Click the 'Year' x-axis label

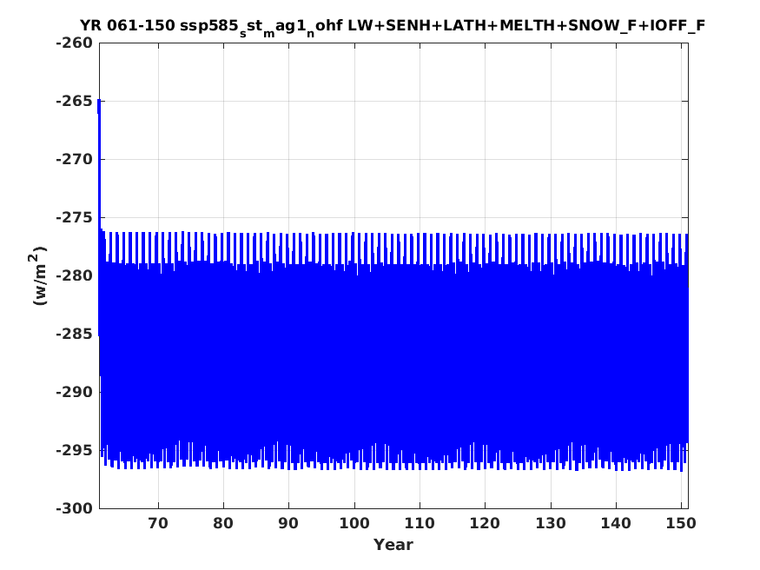click(x=393, y=545)
